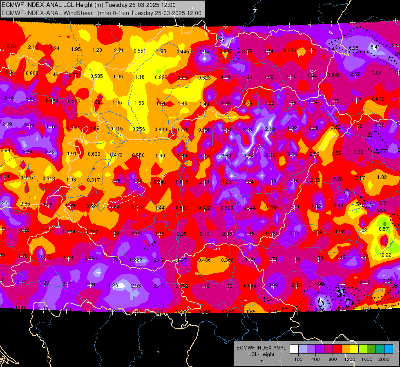
Task: Click the grid value '0.835'
Action: 226,51
